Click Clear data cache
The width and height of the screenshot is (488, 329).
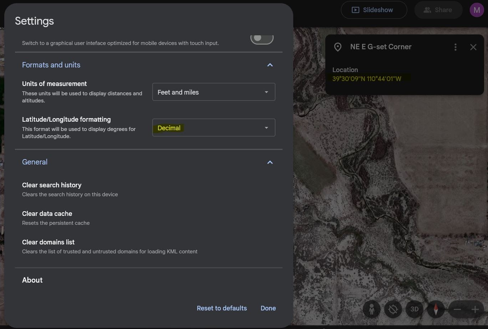(47, 214)
